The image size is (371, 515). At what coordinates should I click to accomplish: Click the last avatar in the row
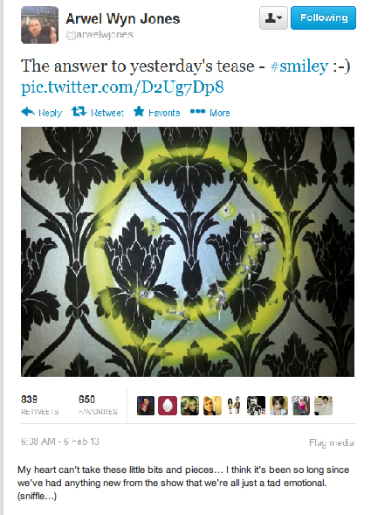point(323,406)
